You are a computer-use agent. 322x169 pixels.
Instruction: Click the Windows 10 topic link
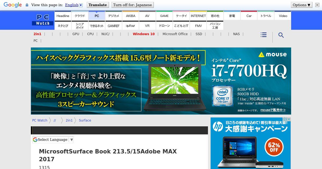coord(144,34)
